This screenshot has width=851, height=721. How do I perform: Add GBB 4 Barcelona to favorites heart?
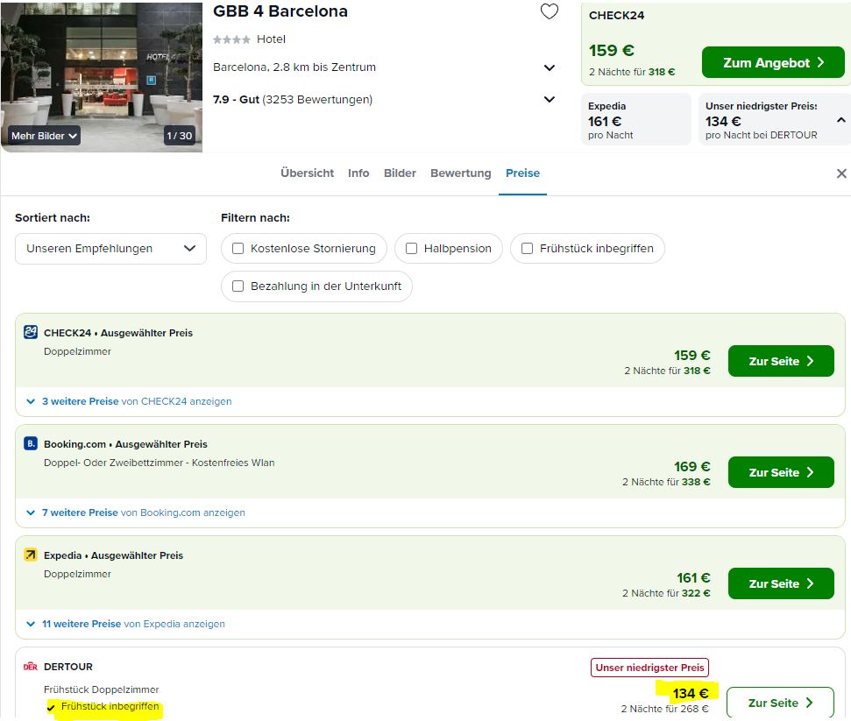[x=550, y=11]
